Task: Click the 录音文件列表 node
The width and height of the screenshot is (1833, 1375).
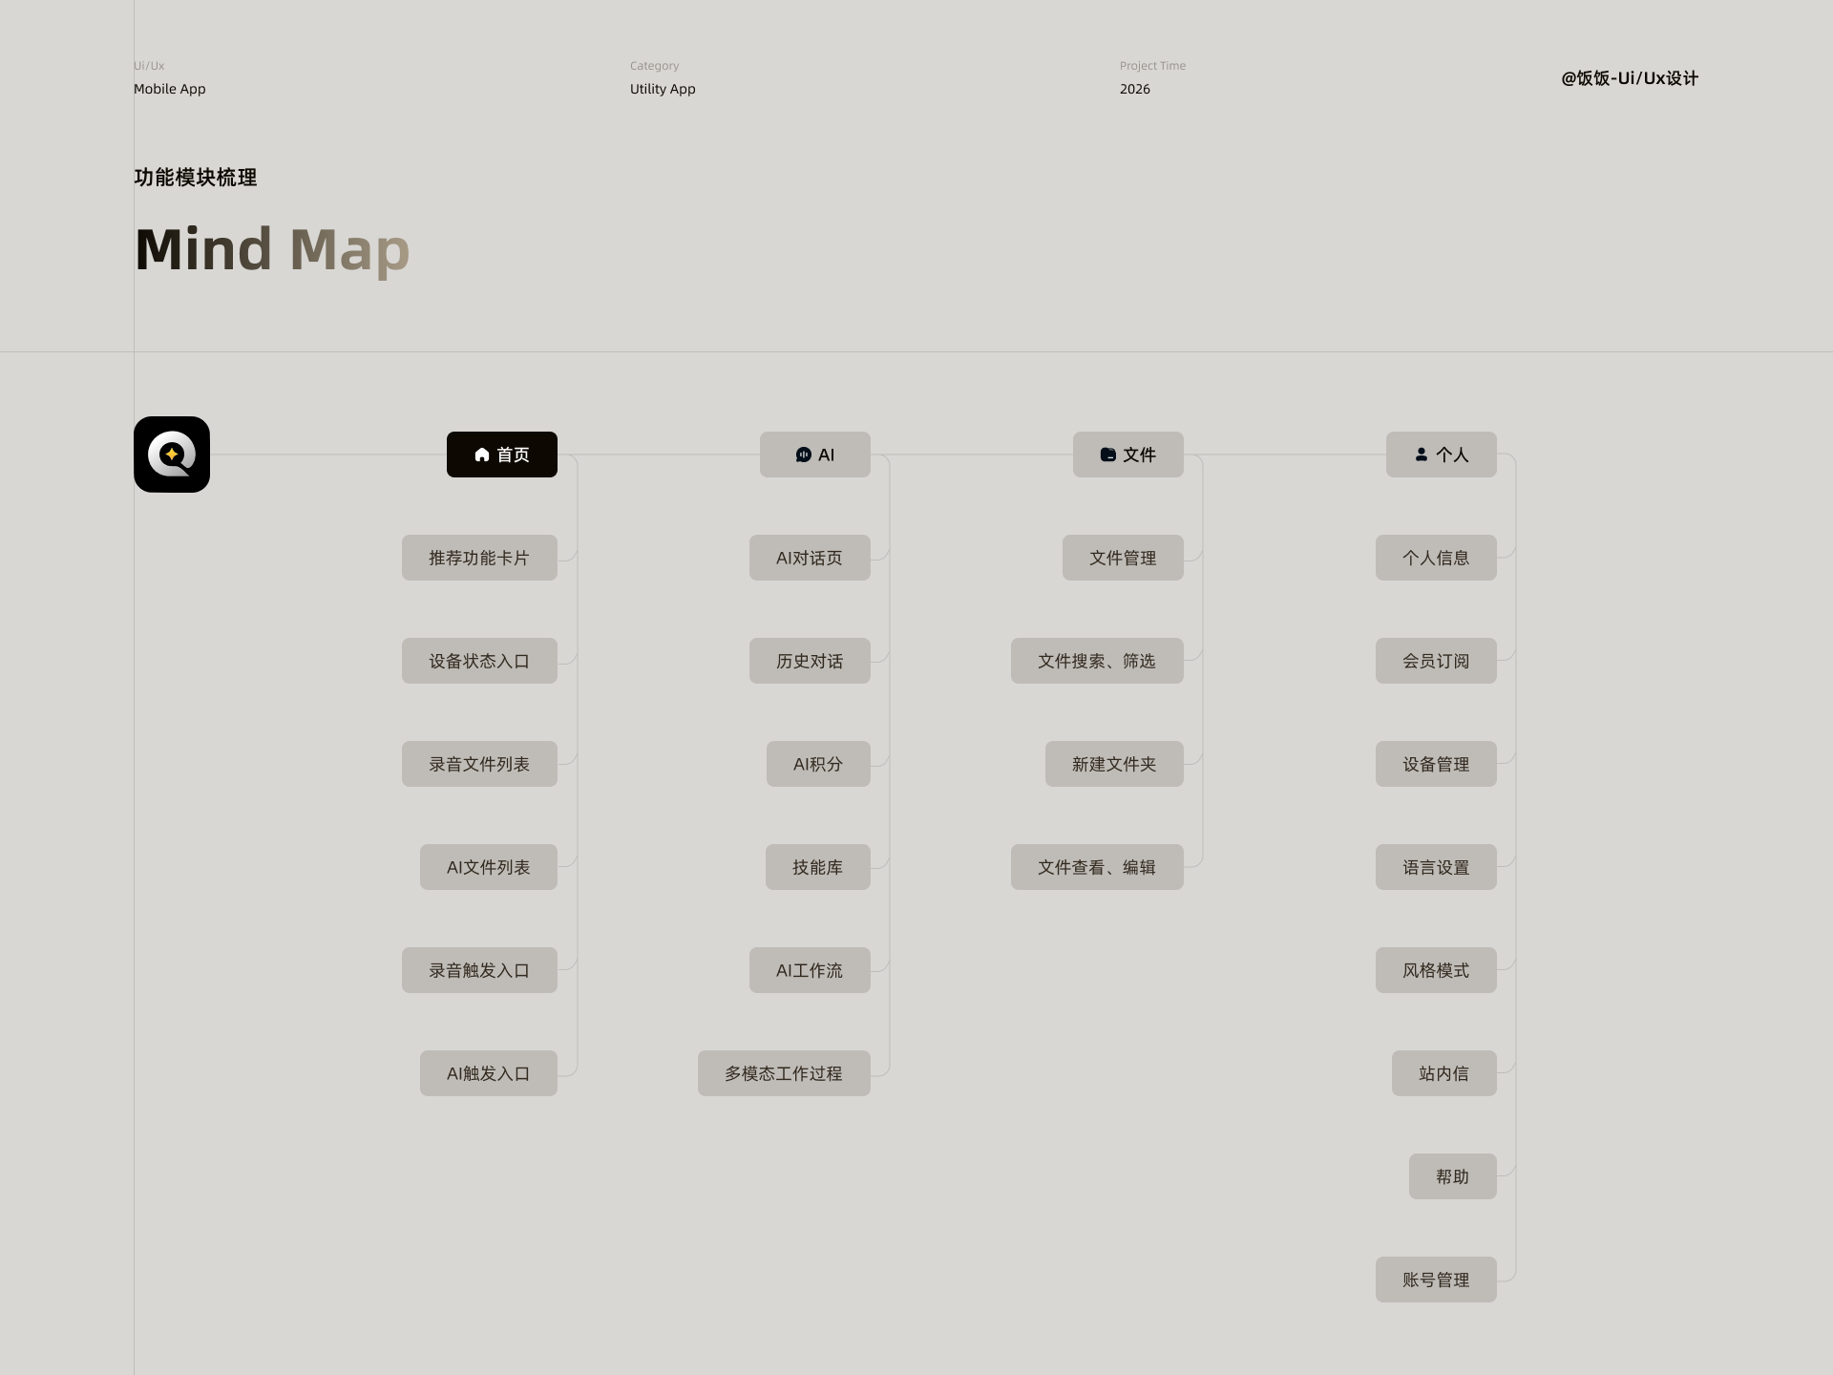Action: pos(479,764)
